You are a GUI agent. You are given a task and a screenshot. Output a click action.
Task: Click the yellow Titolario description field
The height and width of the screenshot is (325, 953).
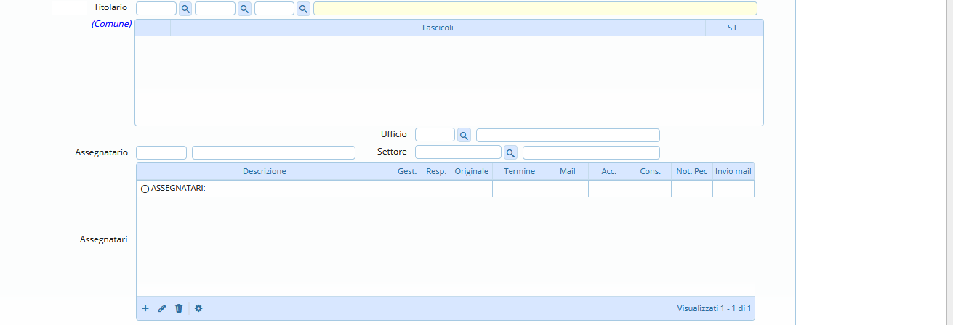coord(535,9)
